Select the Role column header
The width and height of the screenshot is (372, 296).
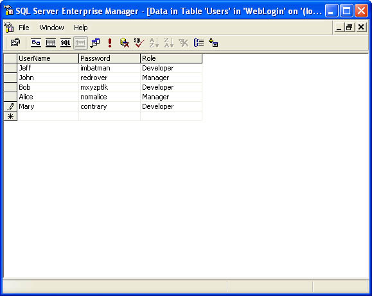pyautogui.click(x=171, y=58)
